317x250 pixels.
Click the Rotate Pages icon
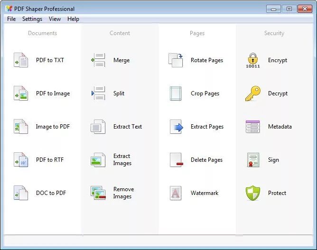click(x=176, y=60)
